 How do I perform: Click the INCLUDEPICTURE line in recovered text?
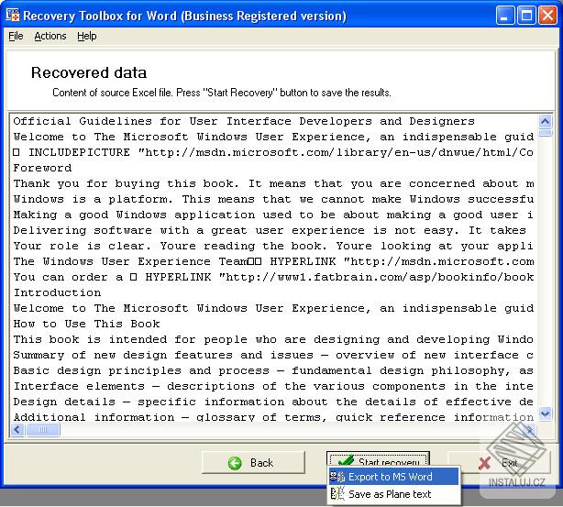(x=273, y=152)
